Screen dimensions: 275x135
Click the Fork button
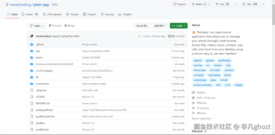[223, 4]
